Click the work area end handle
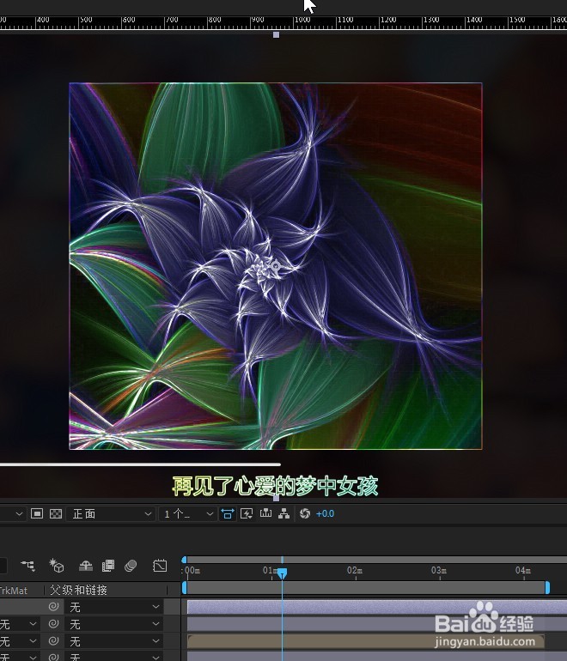Viewport: 567px width, 661px height. coord(547,588)
